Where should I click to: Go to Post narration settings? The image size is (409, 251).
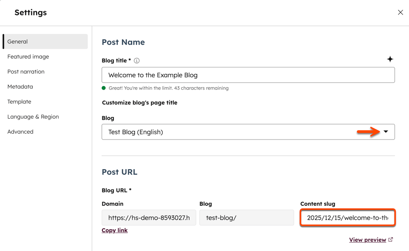26,72
